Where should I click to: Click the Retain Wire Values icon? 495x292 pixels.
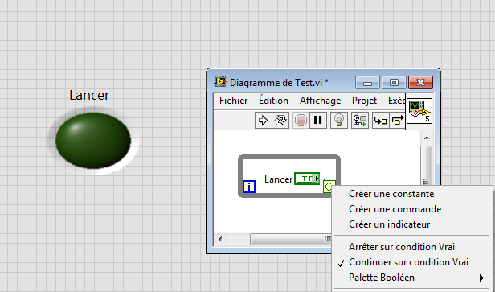359,121
